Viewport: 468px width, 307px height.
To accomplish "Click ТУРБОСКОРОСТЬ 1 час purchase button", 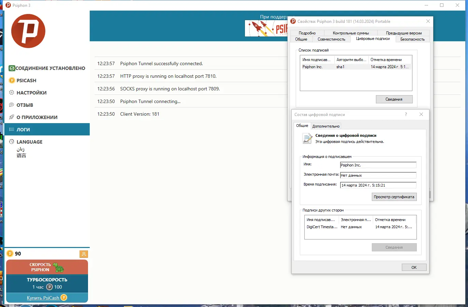I will (47, 283).
